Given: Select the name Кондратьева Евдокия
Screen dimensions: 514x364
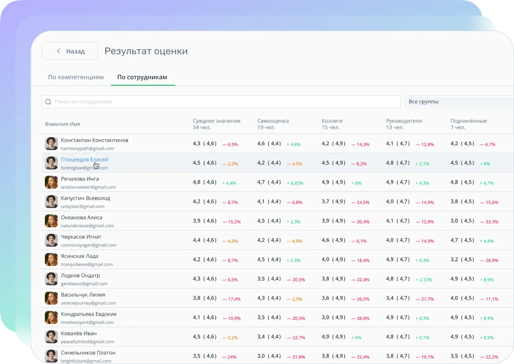Looking at the screenshot, I should (x=89, y=314).
